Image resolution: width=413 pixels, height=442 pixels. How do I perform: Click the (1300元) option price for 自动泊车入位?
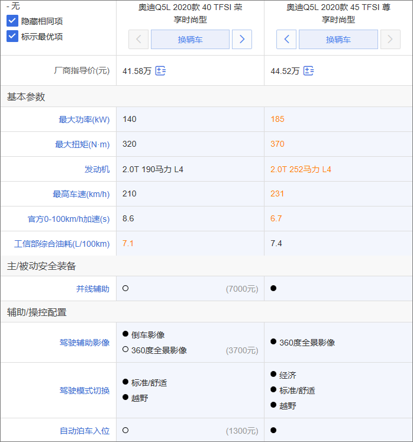click(242, 431)
